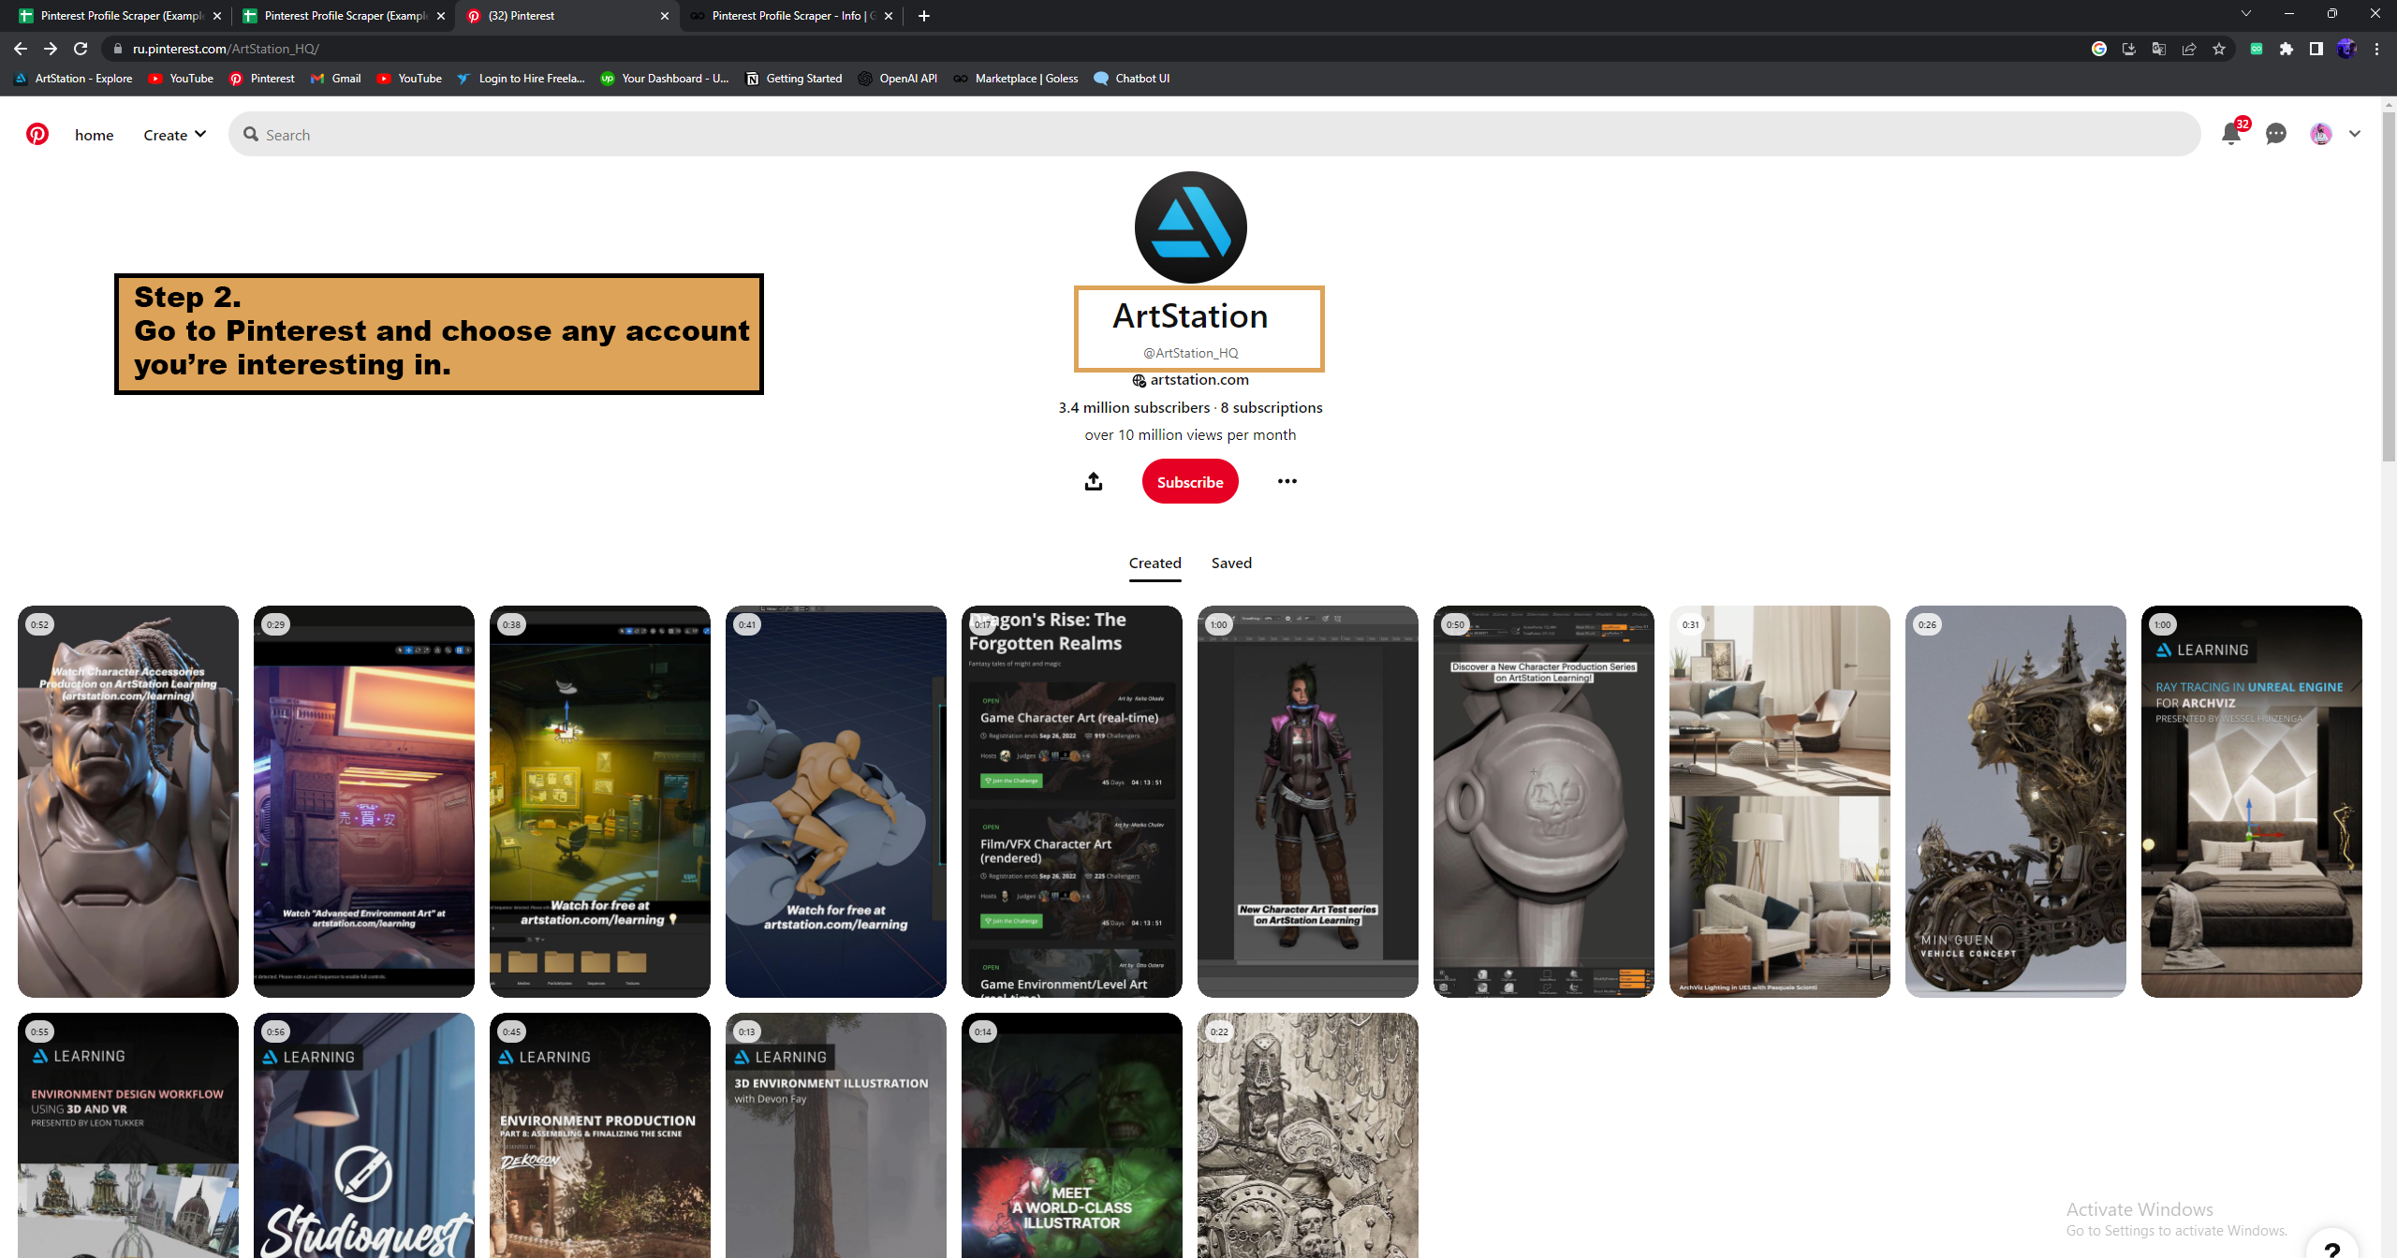Click the address bar URL

pyautogui.click(x=226, y=49)
